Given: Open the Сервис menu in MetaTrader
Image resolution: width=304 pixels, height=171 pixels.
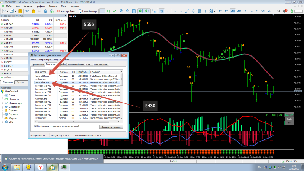Looking at the screenshot, I should pos(53,6).
